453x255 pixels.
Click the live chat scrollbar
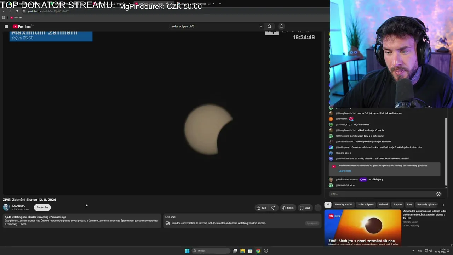(446, 152)
